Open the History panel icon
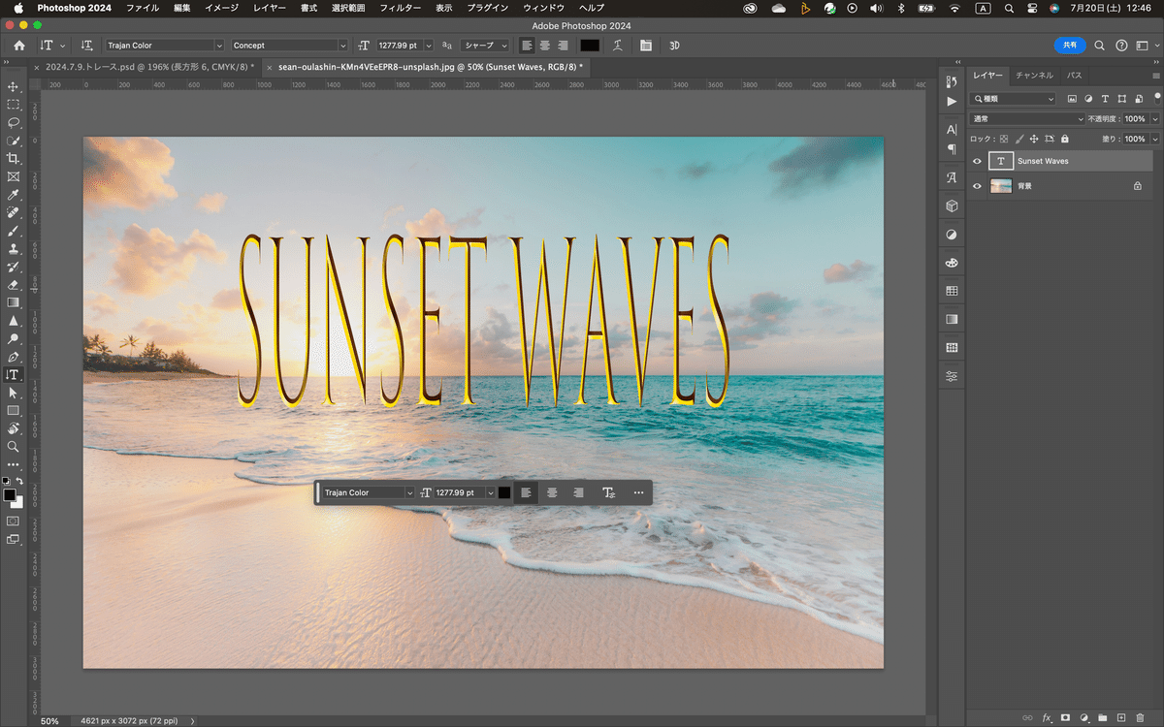This screenshot has height=727, width=1164. (952, 82)
